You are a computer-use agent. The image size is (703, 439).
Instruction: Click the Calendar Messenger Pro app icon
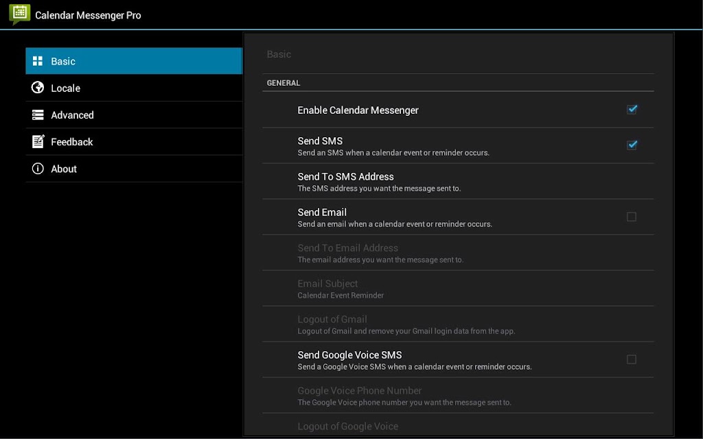20,14
